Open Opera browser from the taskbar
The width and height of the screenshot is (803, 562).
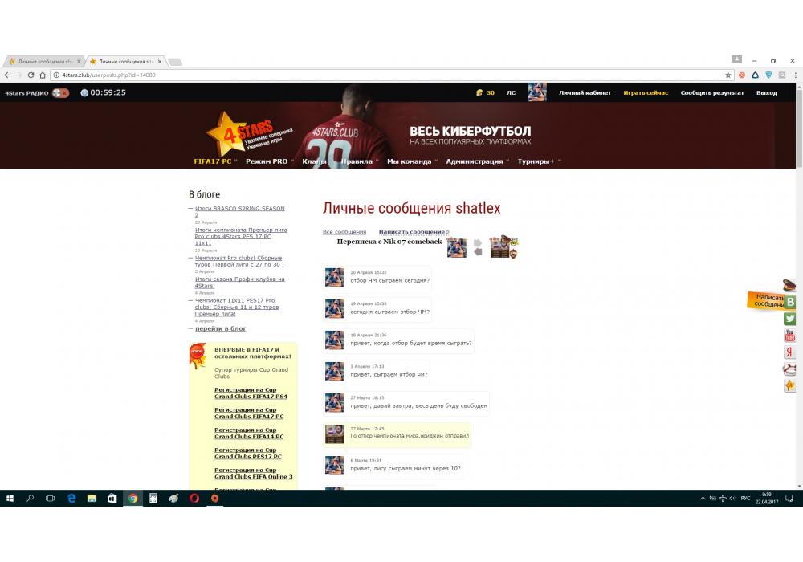(194, 499)
